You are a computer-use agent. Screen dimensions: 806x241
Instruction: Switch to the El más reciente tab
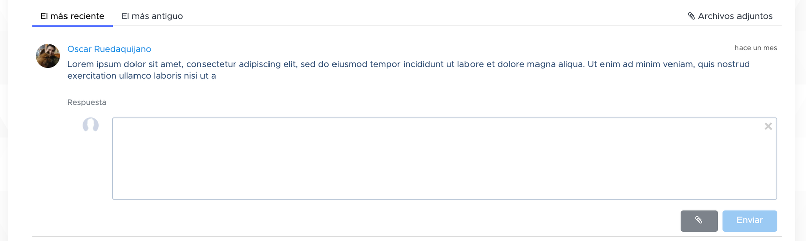(73, 16)
